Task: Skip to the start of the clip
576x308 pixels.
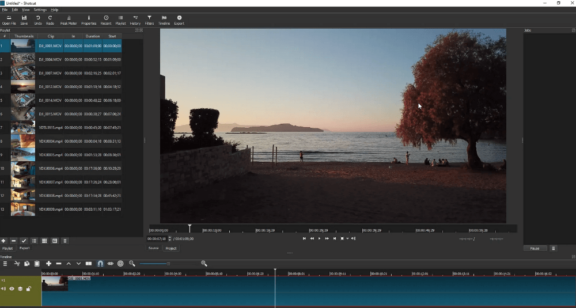Action: [304, 238]
